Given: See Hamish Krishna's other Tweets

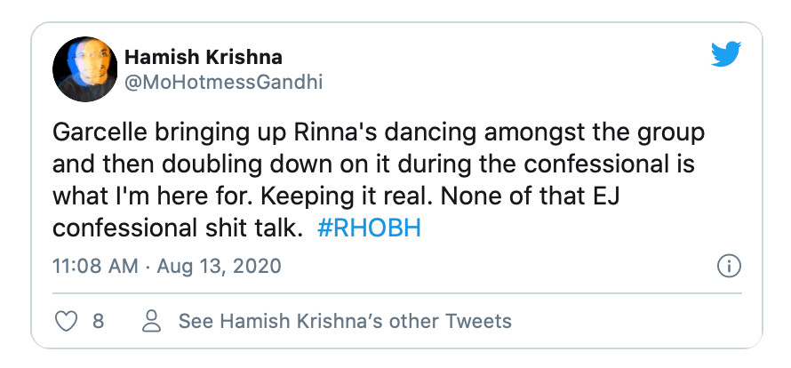Looking at the screenshot, I should (345, 321).
